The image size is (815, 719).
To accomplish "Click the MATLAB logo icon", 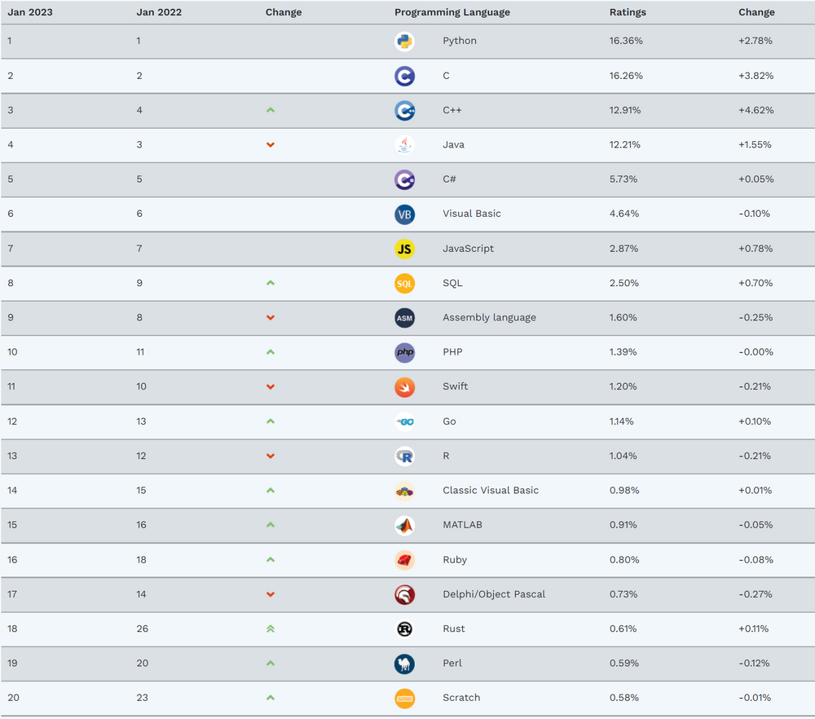I will pos(404,526).
